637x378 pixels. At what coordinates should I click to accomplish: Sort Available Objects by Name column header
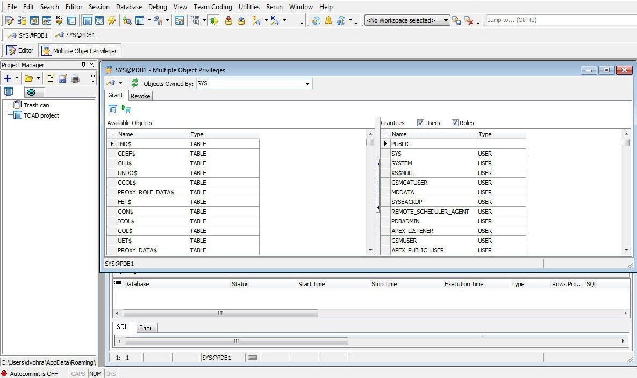coord(152,134)
